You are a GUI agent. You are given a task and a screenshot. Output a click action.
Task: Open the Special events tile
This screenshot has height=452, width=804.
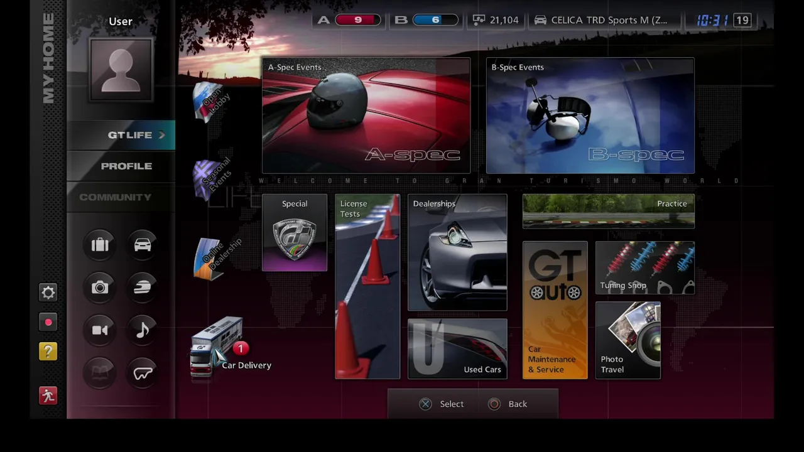pyautogui.click(x=295, y=232)
